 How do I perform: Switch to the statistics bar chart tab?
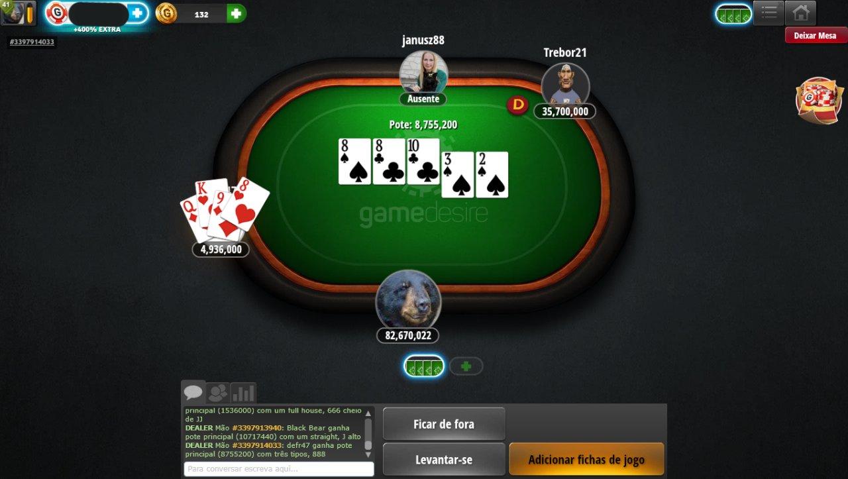tap(243, 393)
